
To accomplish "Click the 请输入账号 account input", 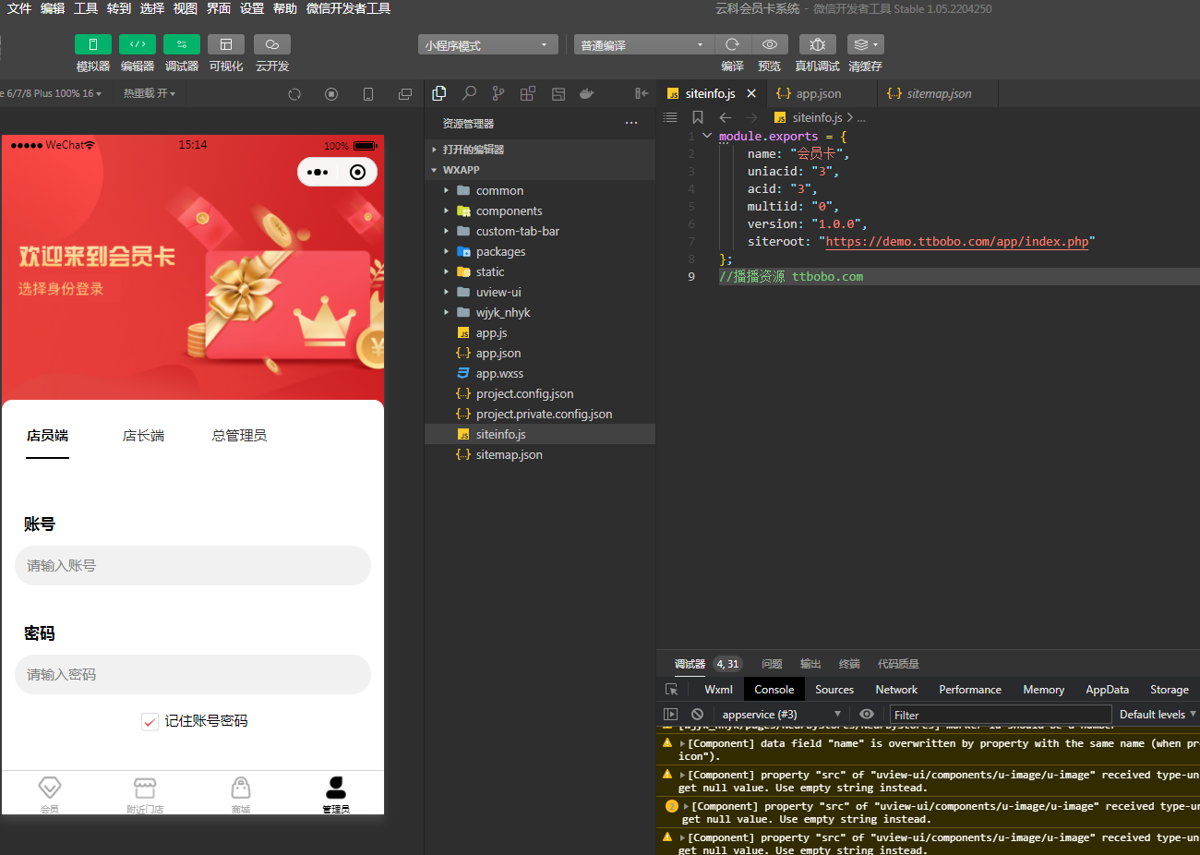I will point(193,565).
